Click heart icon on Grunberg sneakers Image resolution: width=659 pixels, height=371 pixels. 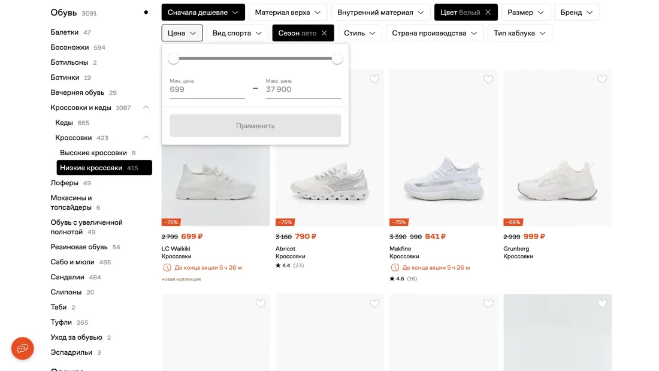pos(602,79)
